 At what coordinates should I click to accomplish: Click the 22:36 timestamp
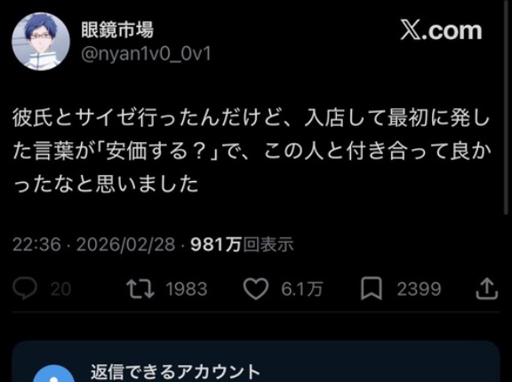(36, 244)
